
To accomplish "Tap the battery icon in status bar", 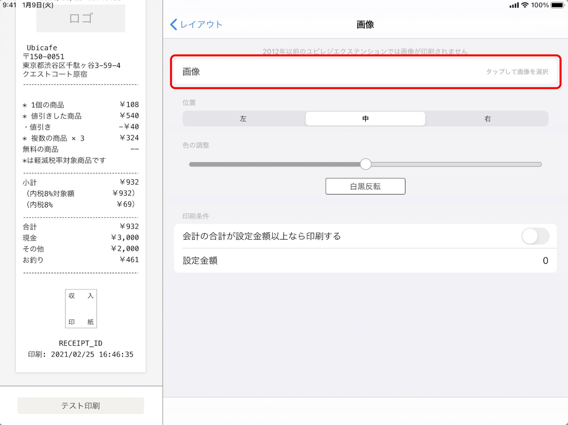I will pos(557,5).
